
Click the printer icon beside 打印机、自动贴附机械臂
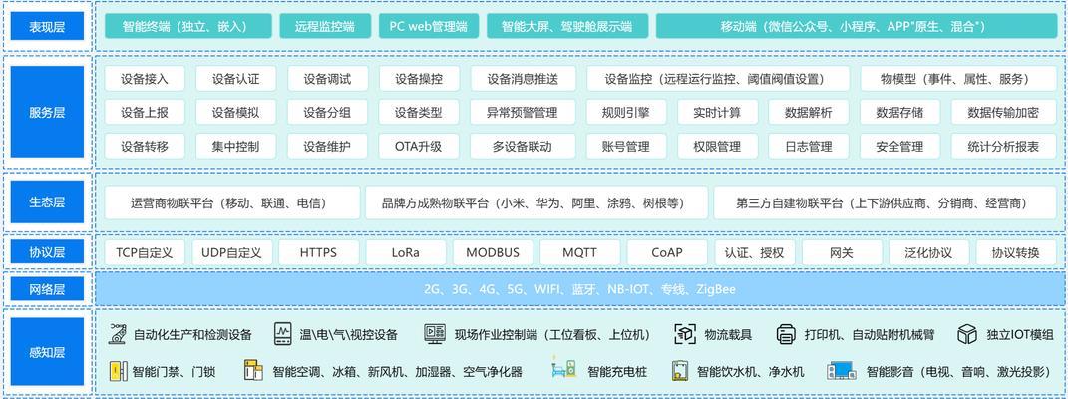(x=786, y=334)
